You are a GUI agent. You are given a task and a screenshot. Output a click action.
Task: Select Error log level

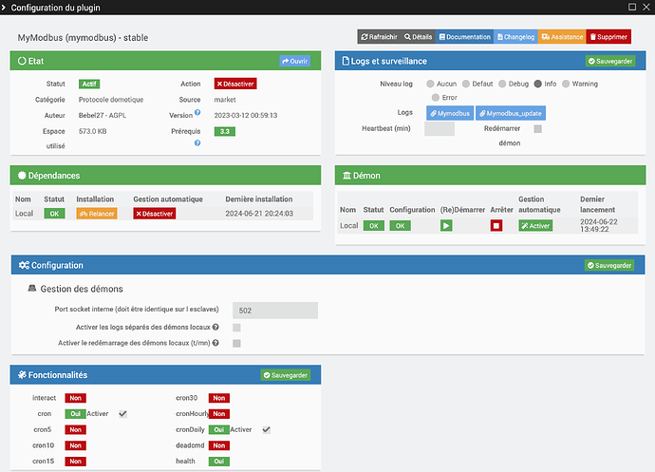(436, 98)
